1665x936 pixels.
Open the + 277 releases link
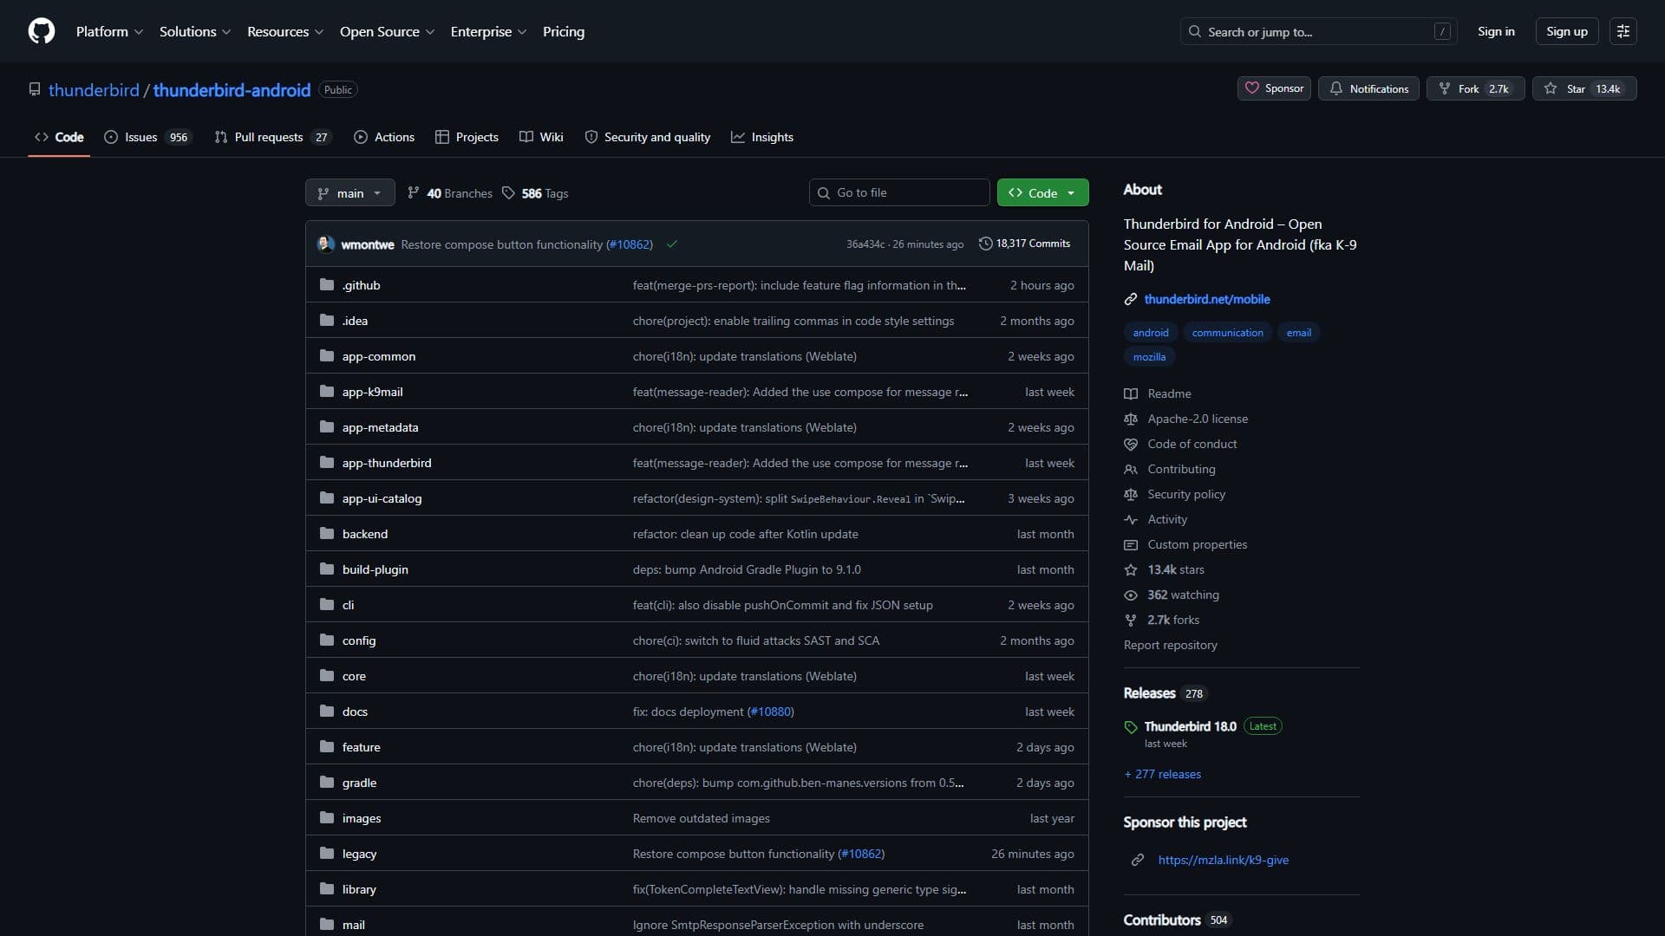click(1163, 774)
